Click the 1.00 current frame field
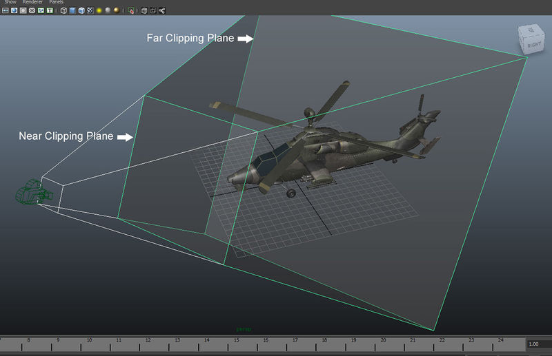The image size is (552, 356). 537,344
